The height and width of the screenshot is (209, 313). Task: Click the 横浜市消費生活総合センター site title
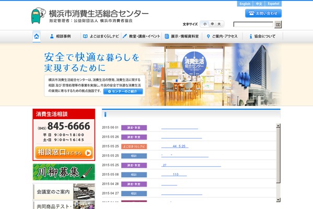click(99, 14)
